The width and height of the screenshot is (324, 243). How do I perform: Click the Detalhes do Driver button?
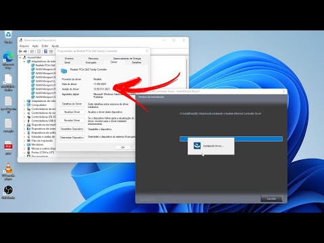coord(72,104)
